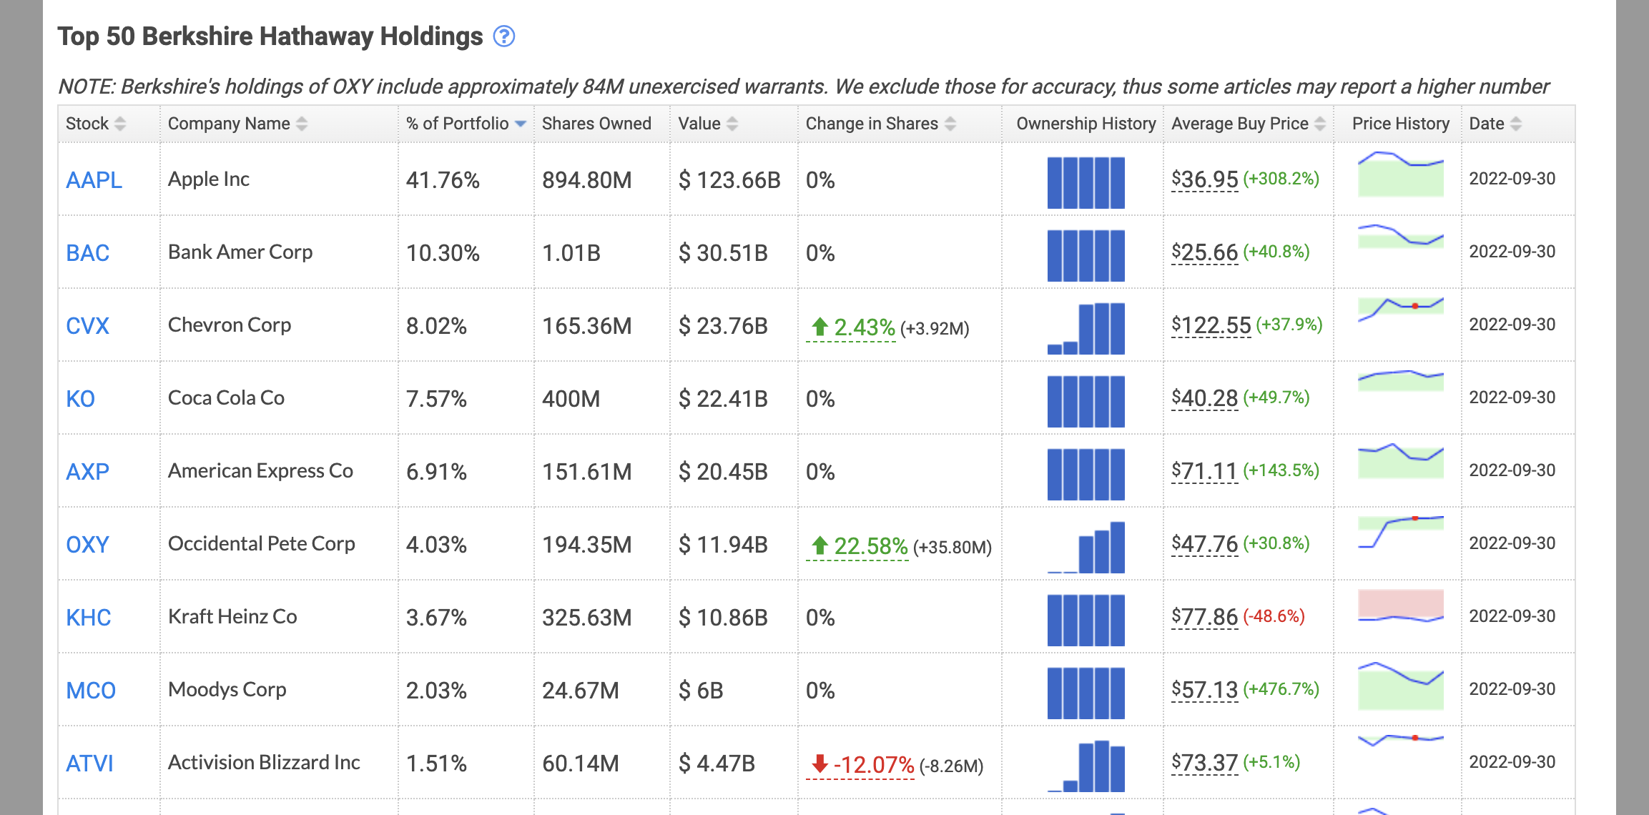The width and height of the screenshot is (1649, 815).
Task: Open the OXY stock link
Action: click(x=87, y=545)
